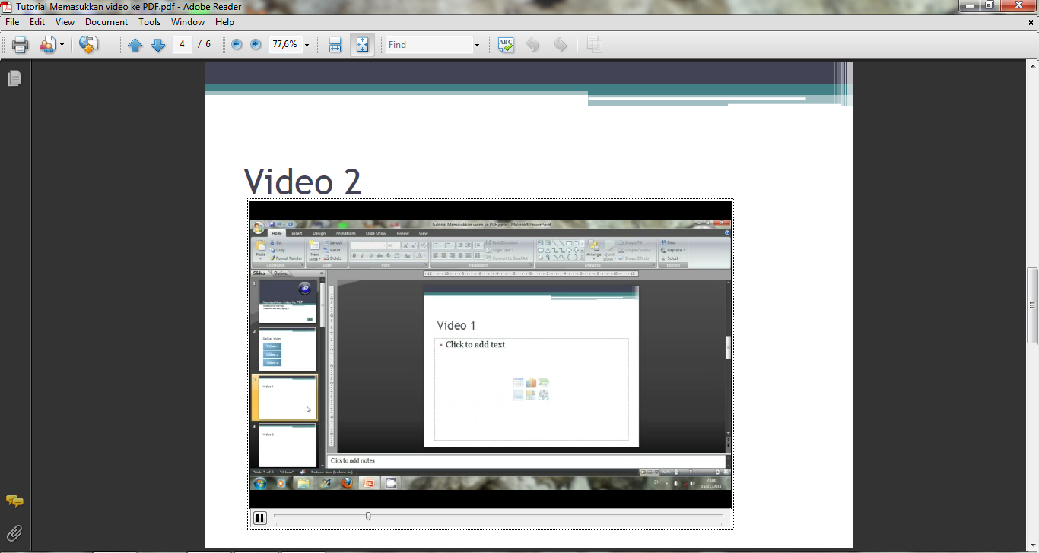Select the spell check ABC icon
Viewport: 1039px width, 553px height.
[505, 44]
